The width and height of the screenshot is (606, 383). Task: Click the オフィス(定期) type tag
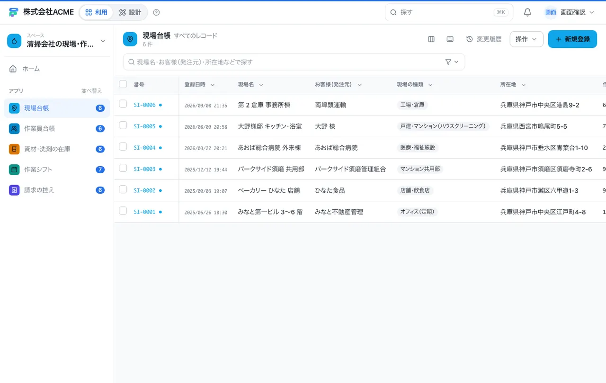(x=417, y=212)
